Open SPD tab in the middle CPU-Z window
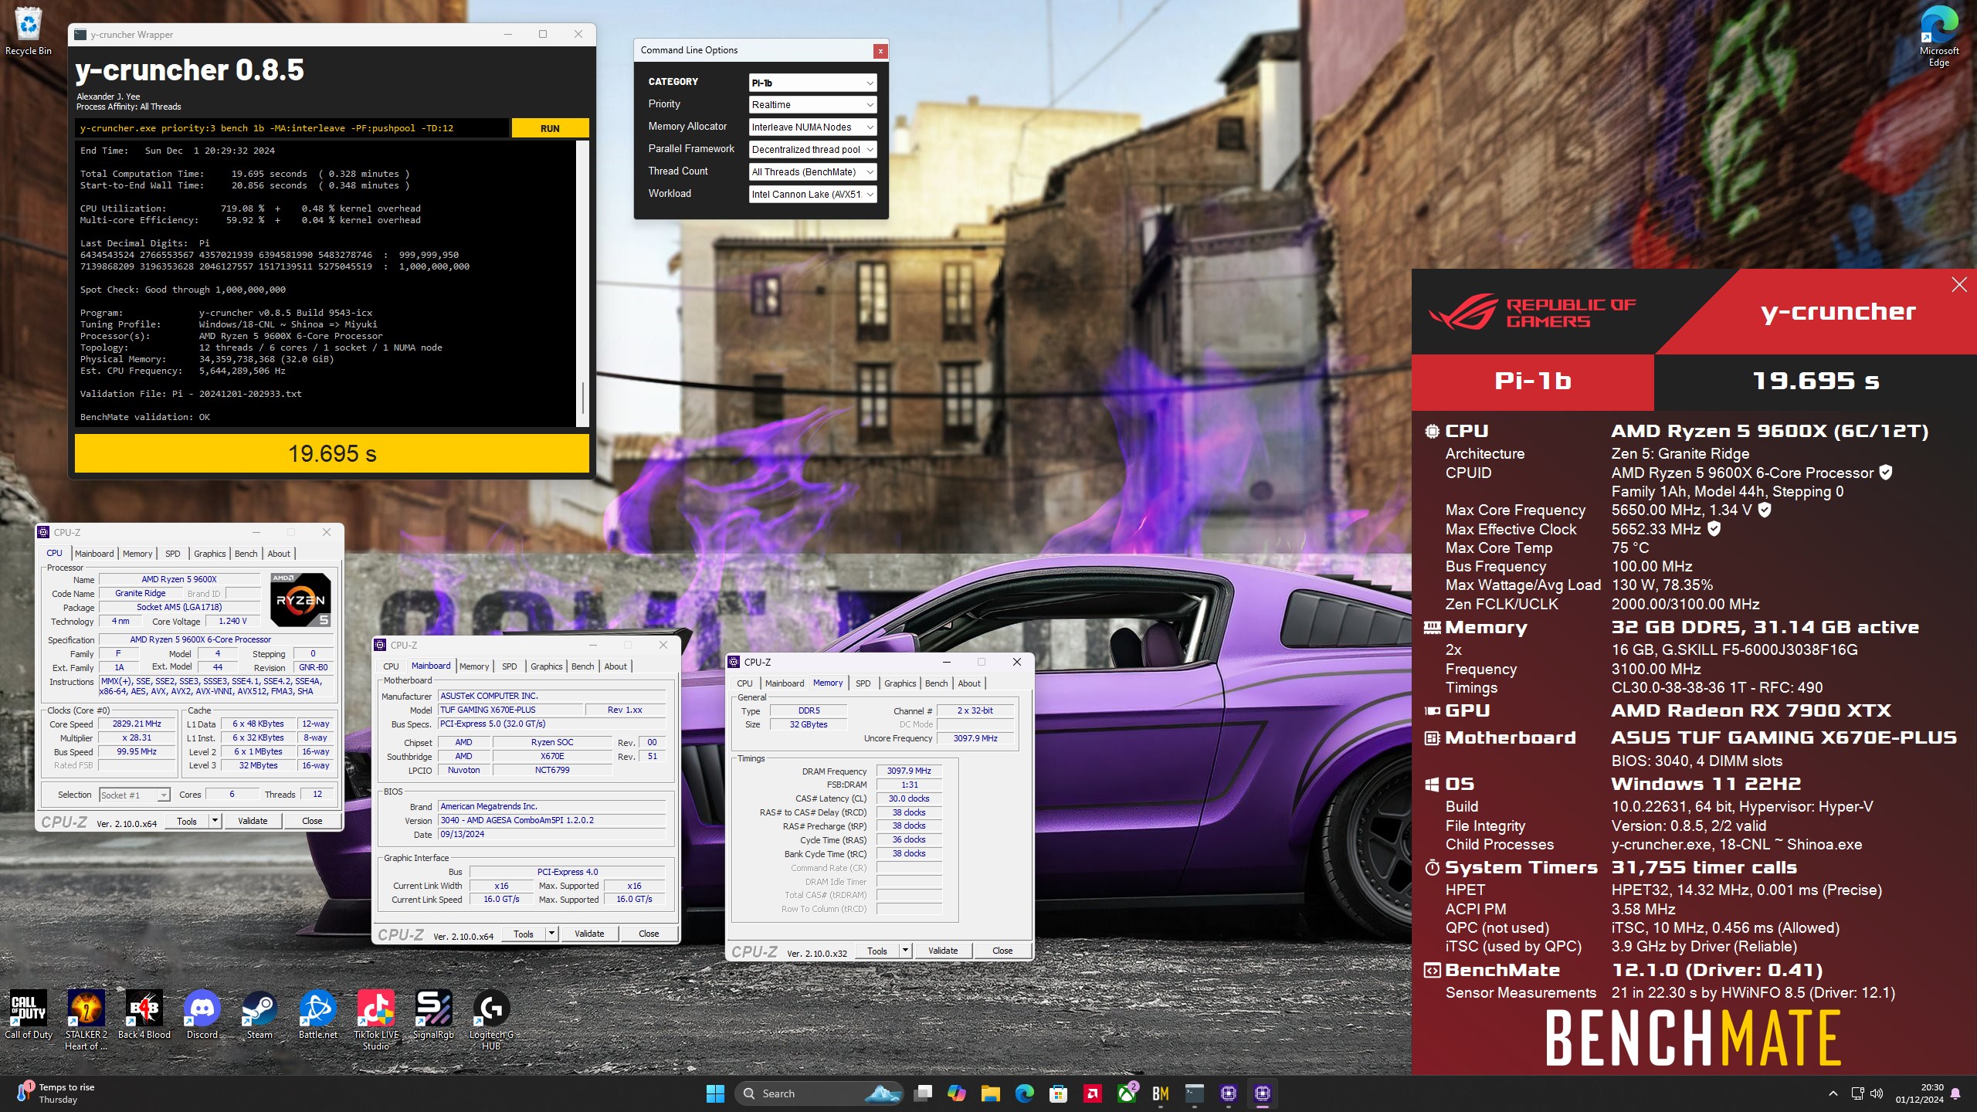The width and height of the screenshot is (1977, 1112). coord(510,666)
